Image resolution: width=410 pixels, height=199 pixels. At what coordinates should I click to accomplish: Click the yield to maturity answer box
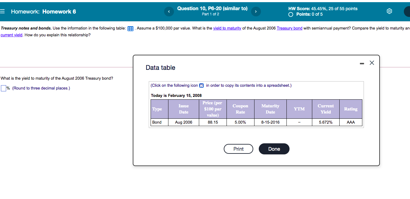coord(3,88)
